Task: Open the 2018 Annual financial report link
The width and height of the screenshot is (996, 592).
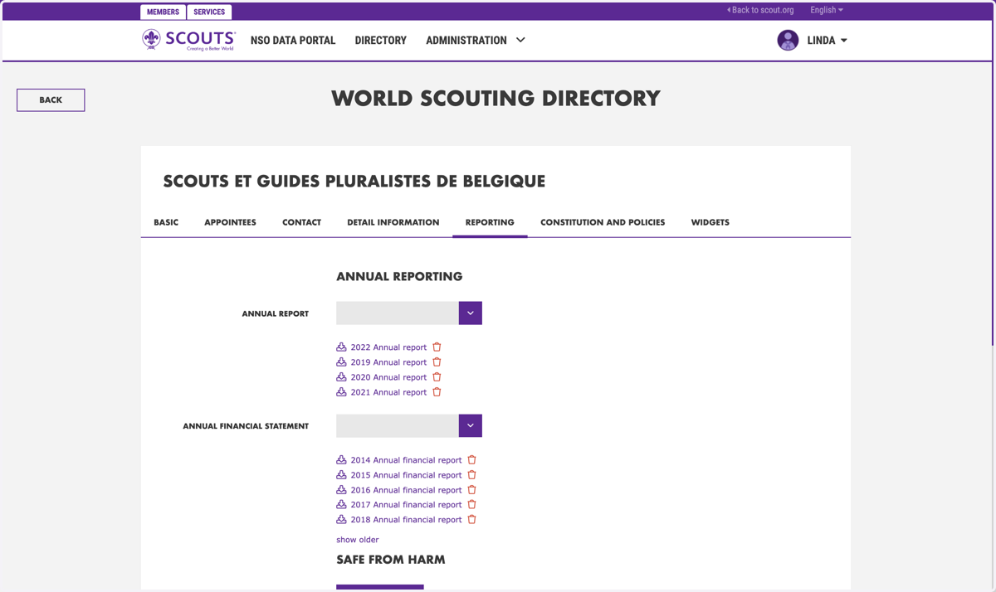Action: point(406,520)
